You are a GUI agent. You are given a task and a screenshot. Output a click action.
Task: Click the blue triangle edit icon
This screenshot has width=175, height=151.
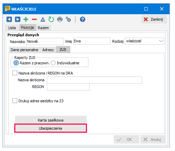pos(43,19)
